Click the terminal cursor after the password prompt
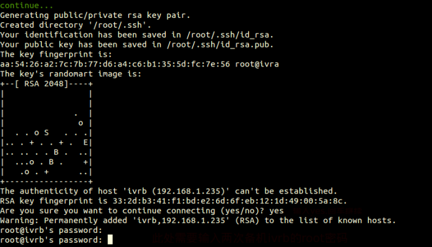 (110, 239)
